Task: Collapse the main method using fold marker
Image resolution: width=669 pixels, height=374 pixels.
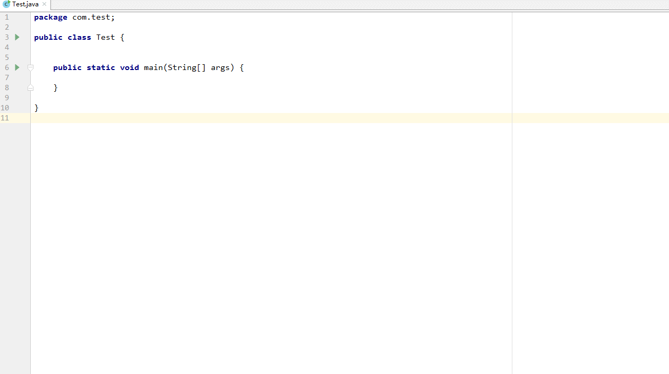Action: [30, 67]
